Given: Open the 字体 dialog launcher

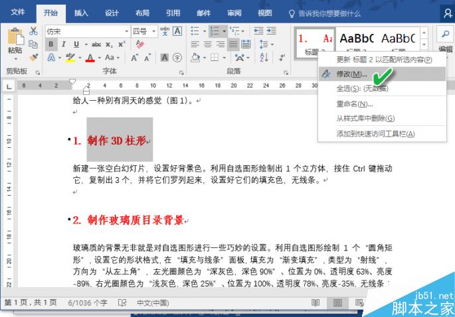Looking at the screenshot, I should pos(181,73).
